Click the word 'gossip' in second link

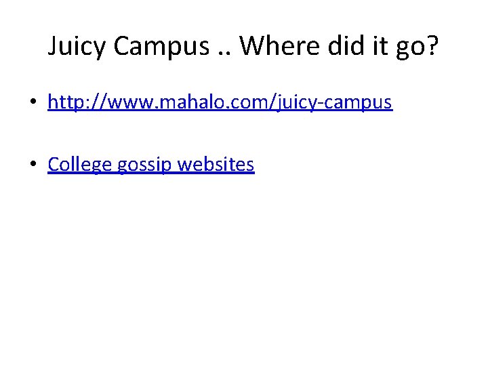(x=145, y=164)
